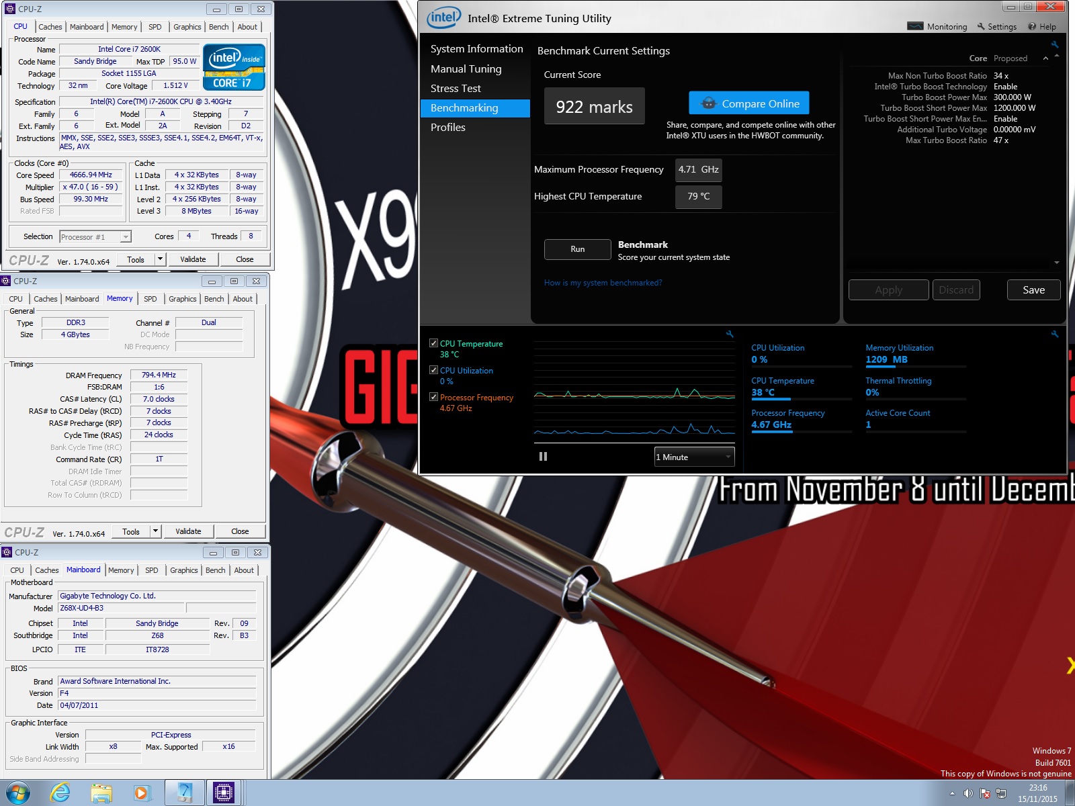Open the 1 Minute time range dropdown
1075x806 pixels.
pos(694,457)
